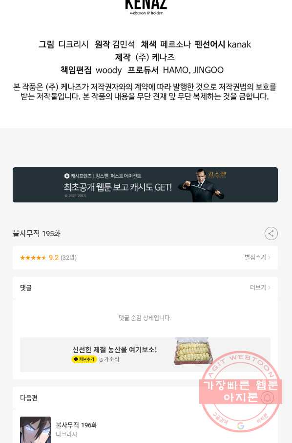Click the 신선한 제철 농산물 여기보소 ad text
Viewport: 292px width, 443px height.
tap(115, 350)
